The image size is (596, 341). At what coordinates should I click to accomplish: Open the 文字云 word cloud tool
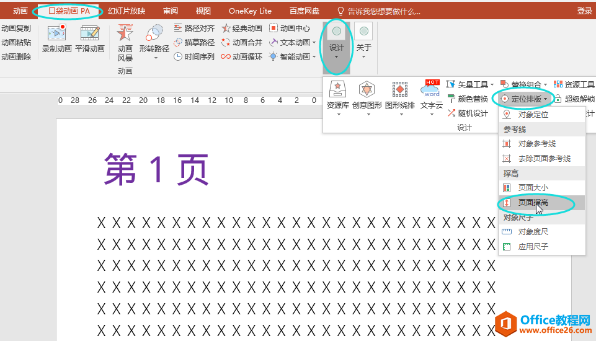point(432,91)
